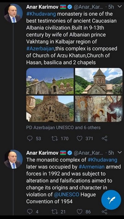Viewport: 124px width, 219px height.
Task: Open the @UNESCO mention link
Action: click(66, 195)
